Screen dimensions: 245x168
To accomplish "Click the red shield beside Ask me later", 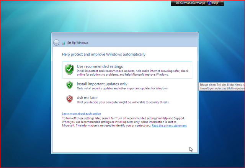I will [x=70, y=99].
